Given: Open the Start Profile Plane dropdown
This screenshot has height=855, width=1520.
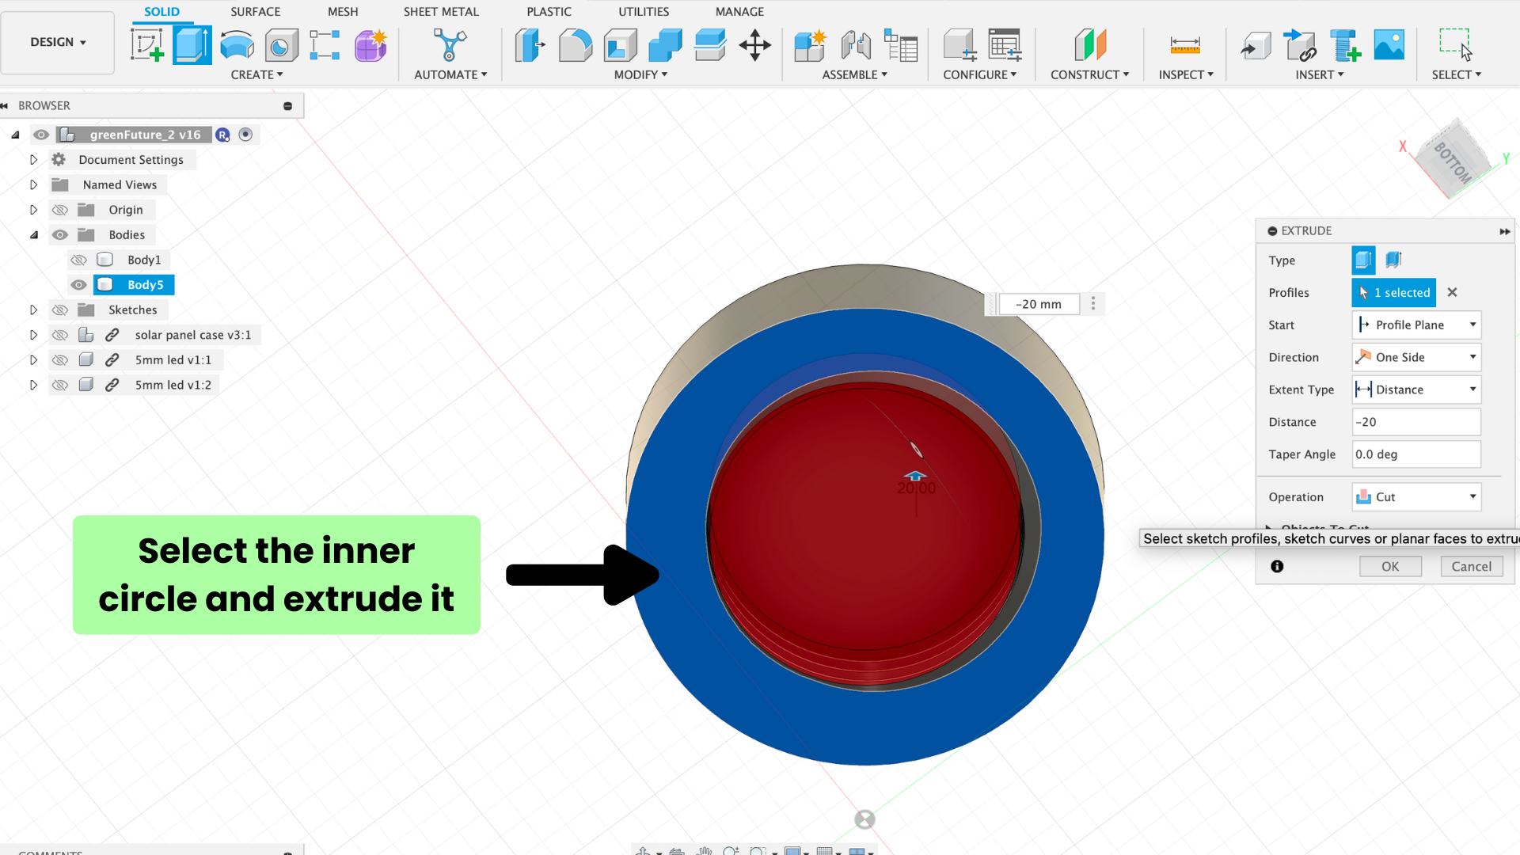Looking at the screenshot, I should [1416, 325].
